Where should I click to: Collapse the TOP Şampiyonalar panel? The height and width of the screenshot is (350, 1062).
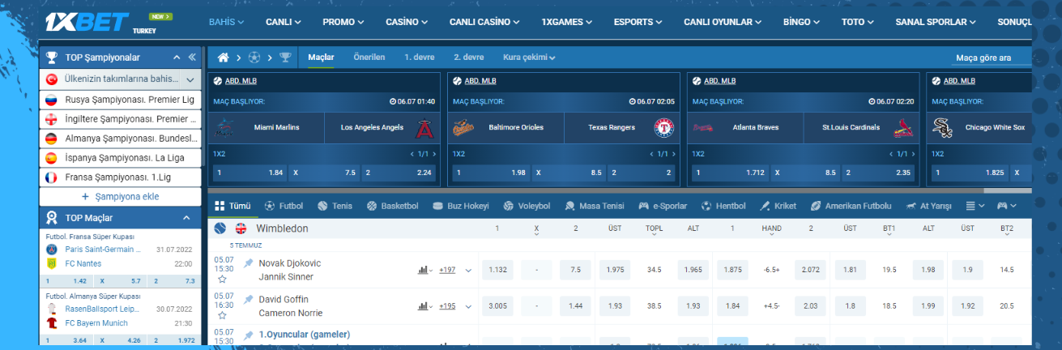[176, 58]
